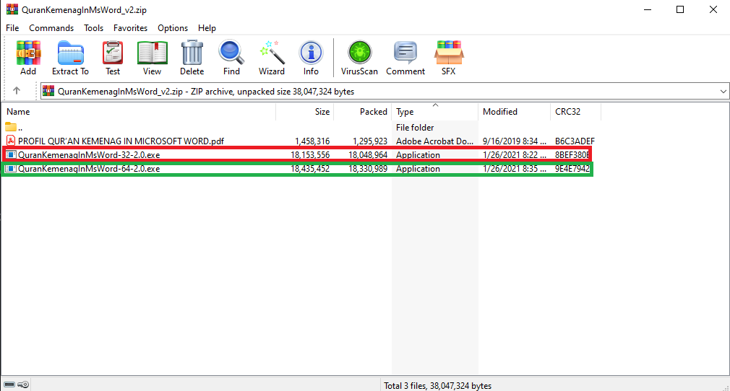730x391 pixels.
Task: Click modified date 1/26/2021 8:22
Action: point(515,155)
